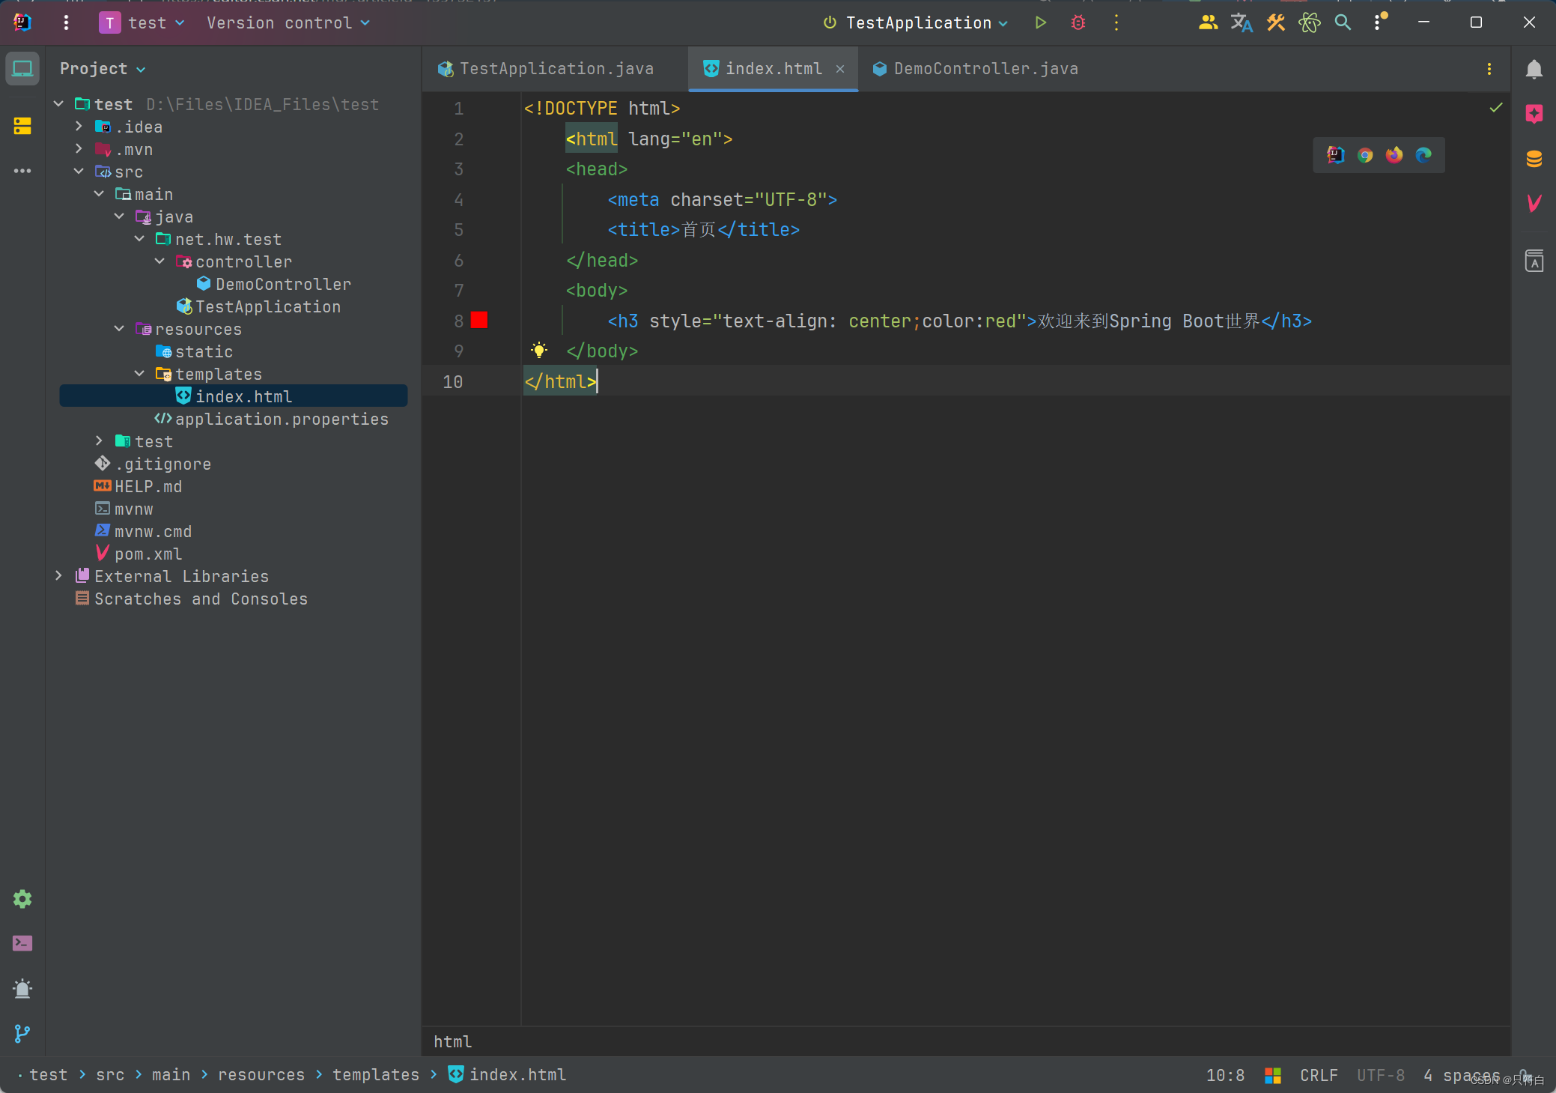Image resolution: width=1556 pixels, height=1093 pixels.
Task: Click the Run TestApplication play button
Action: (1040, 23)
